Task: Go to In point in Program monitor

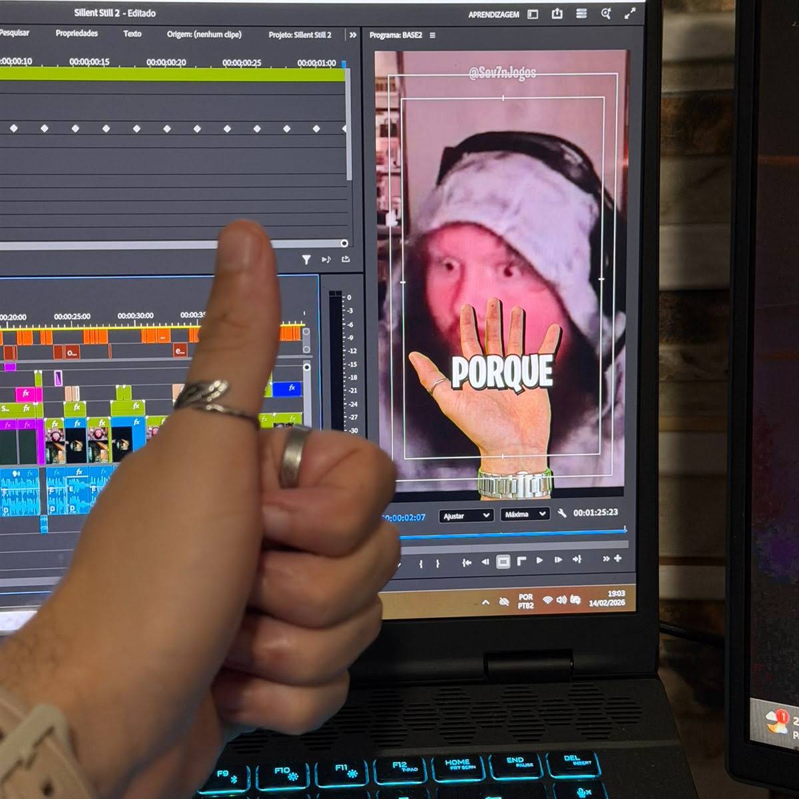Action: (467, 563)
